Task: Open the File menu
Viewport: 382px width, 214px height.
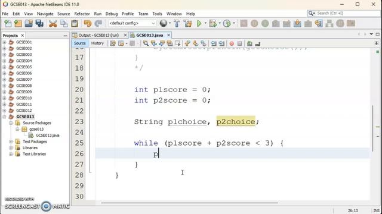Action: pos(5,14)
